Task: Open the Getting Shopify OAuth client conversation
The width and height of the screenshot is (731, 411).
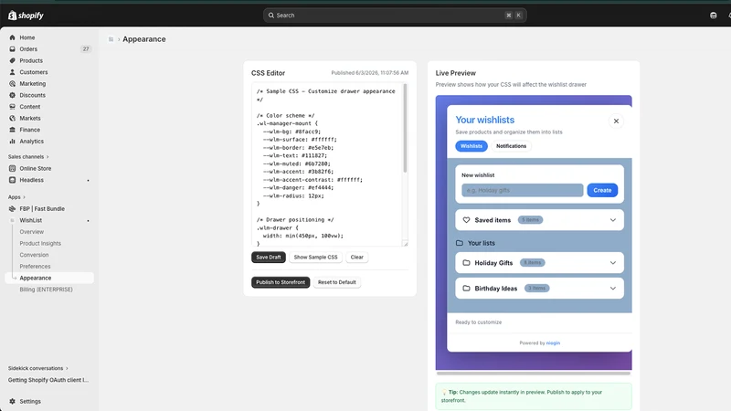Action: coord(48,380)
